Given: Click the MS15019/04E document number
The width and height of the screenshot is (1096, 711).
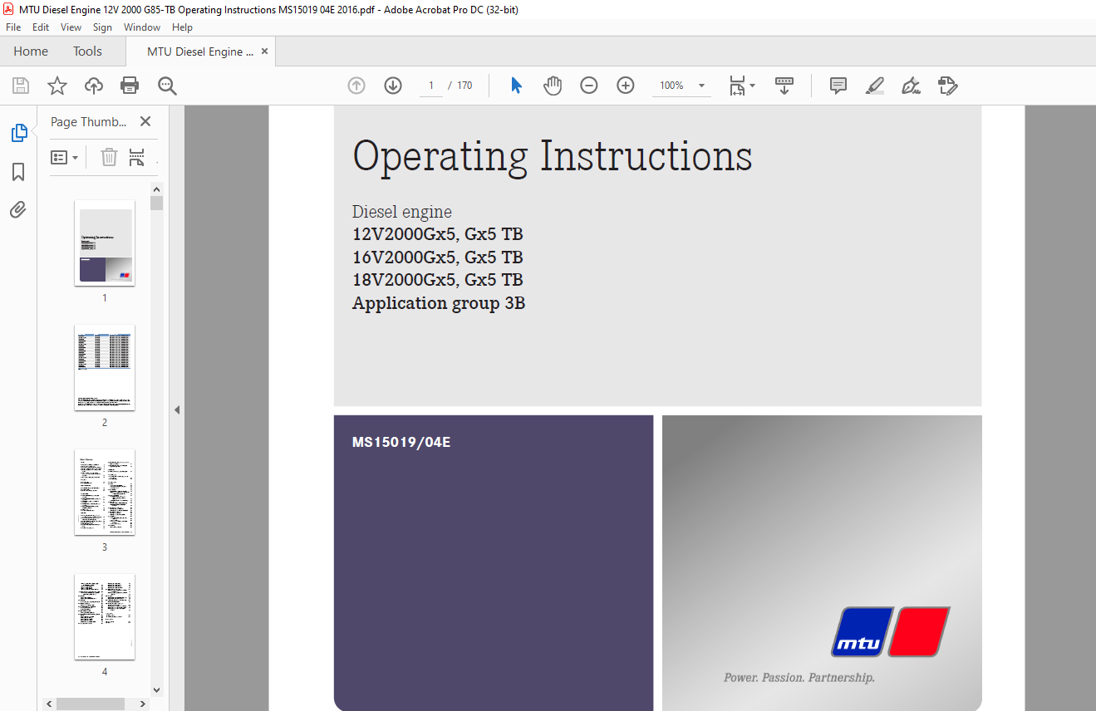Looking at the screenshot, I should 401,442.
